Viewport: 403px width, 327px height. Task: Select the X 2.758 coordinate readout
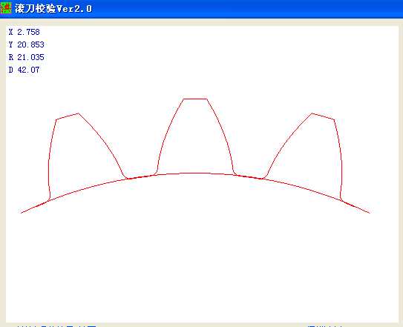tap(24, 32)
